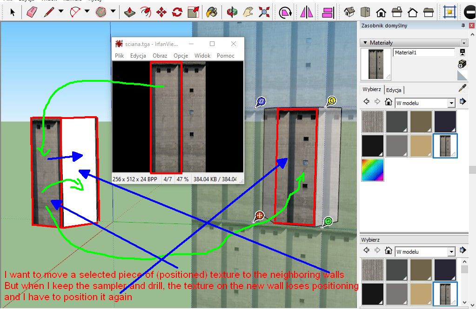This screenshot has height=309, width=476.
Task: Switch to the Wybierz tab
Action: coord(372,89)
